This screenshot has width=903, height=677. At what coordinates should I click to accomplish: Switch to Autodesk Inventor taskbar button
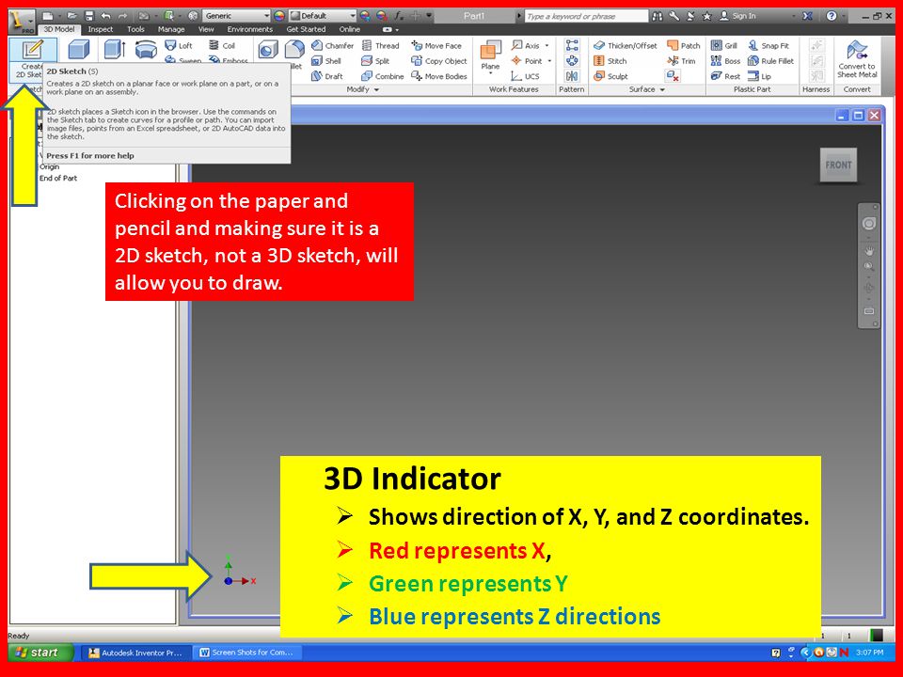[135, 653]
